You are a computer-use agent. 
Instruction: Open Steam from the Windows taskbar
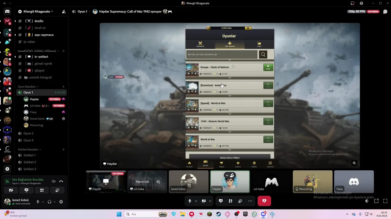[218, 214]
